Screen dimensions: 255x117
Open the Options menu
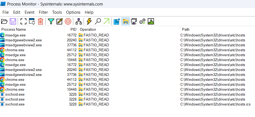[x=73, y=12]
